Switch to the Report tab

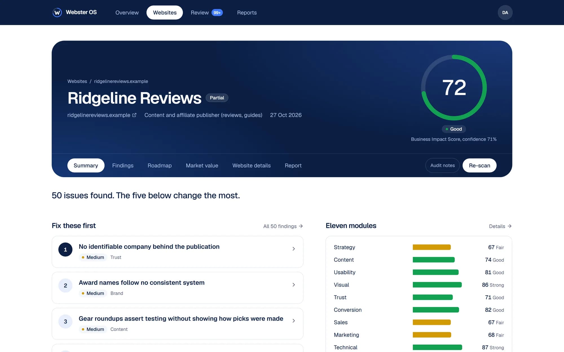293,165
